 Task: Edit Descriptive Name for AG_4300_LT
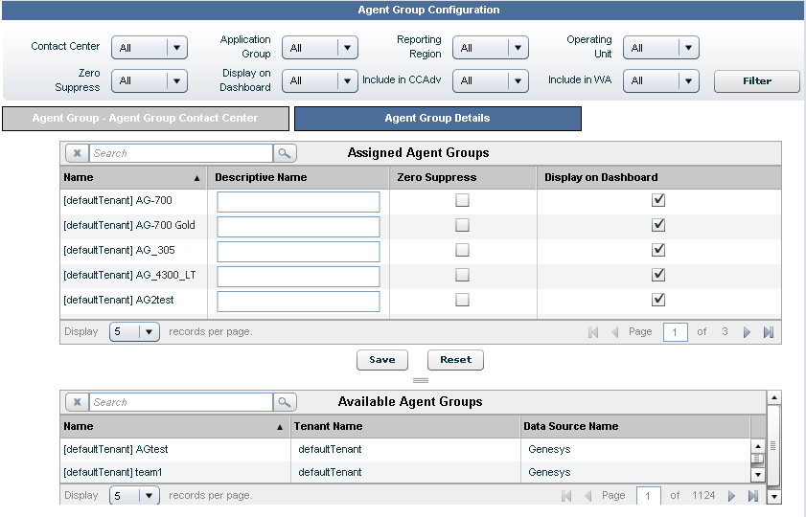[298, 277]
